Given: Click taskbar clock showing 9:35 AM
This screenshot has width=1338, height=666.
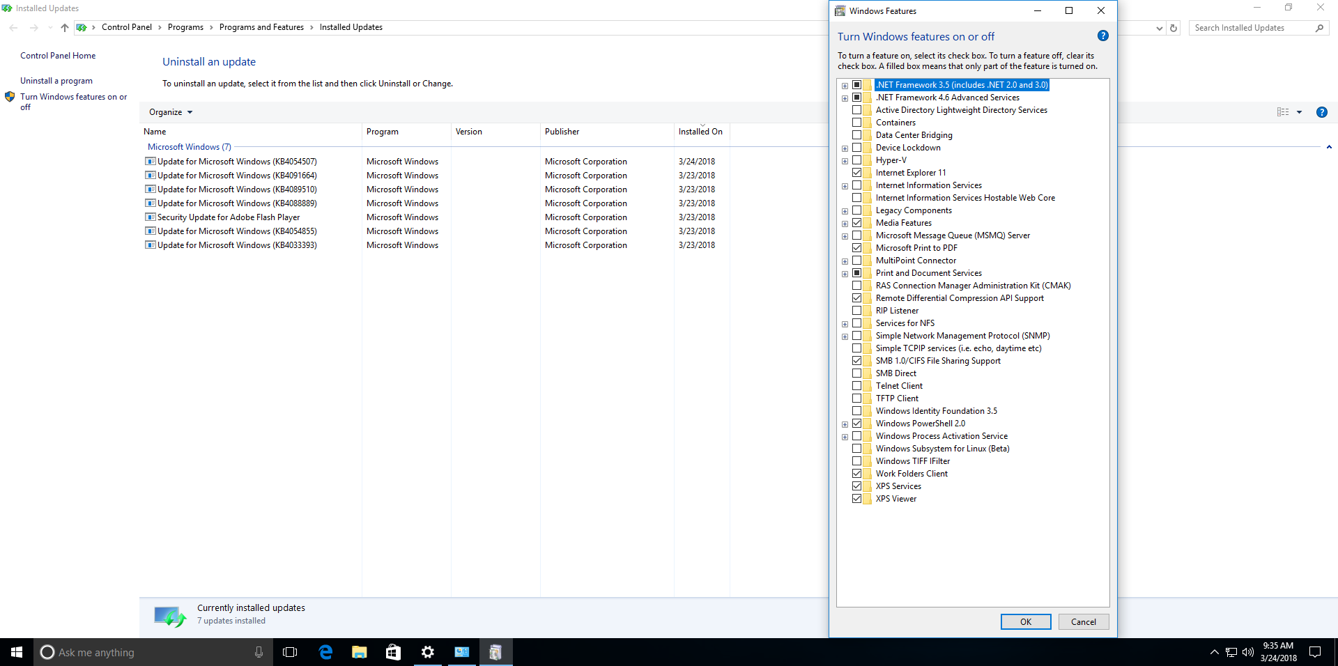Looking at the screenshot, I should click(1278, 652).
